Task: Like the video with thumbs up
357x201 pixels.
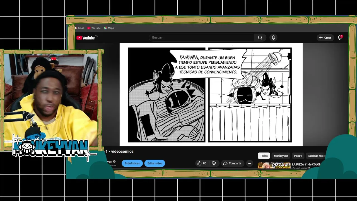Action: pos(202,163)
